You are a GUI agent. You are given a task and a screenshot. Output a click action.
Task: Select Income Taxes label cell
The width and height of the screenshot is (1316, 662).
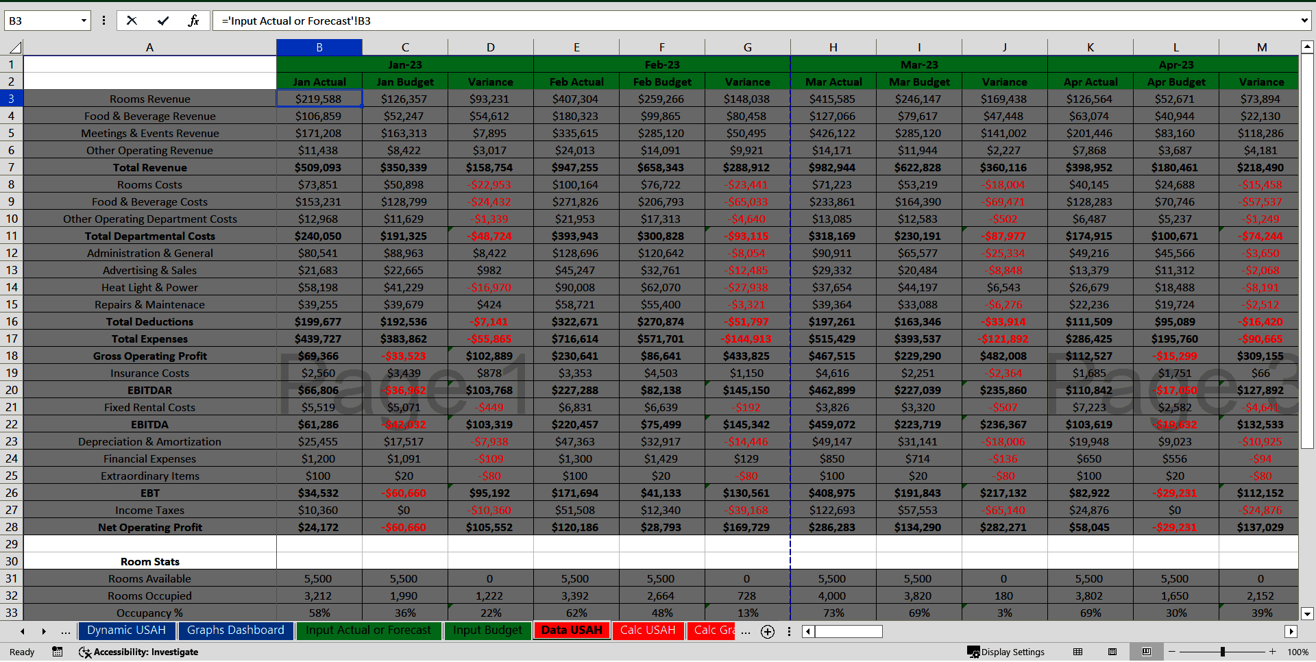pos(150,510)
